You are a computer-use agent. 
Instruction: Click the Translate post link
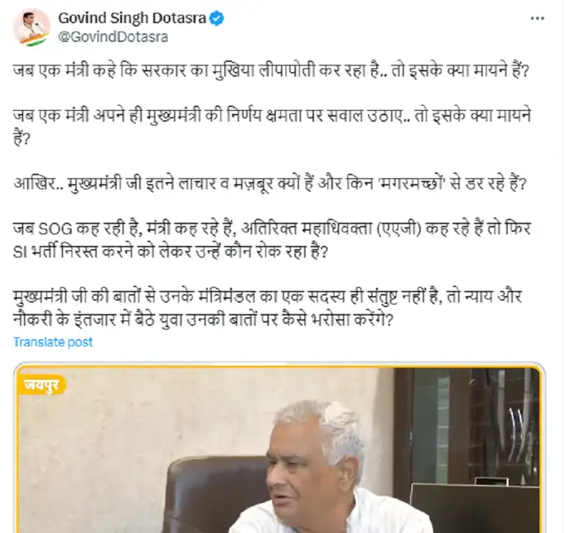[x=53, y=342]
